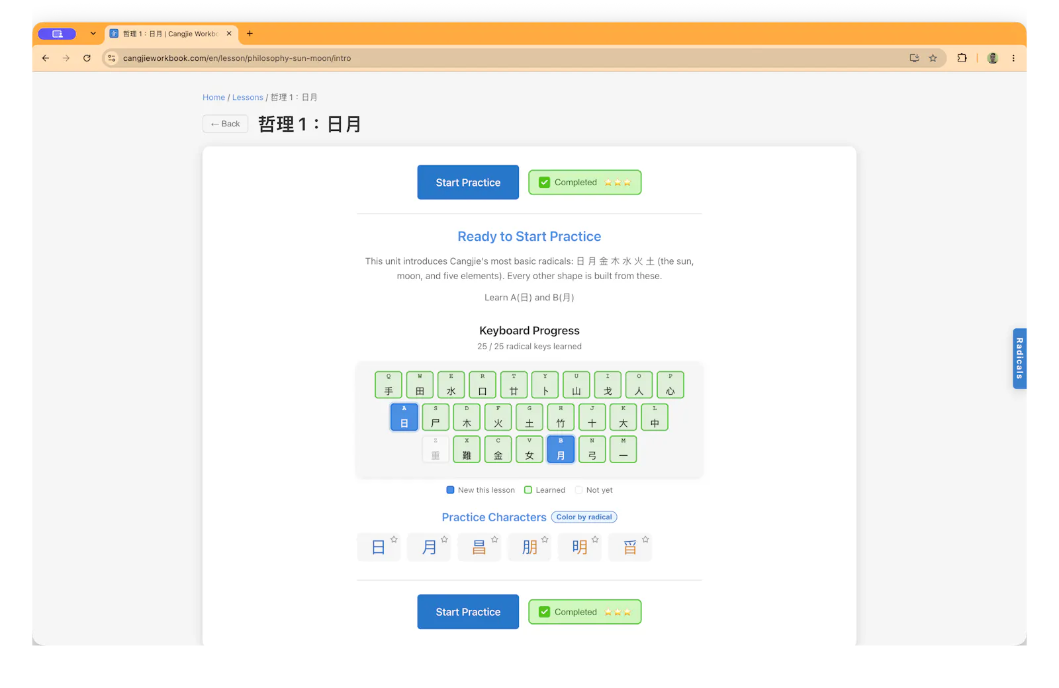
Task: Close the Cangjie Workbook tab
Action: point(229,34)
